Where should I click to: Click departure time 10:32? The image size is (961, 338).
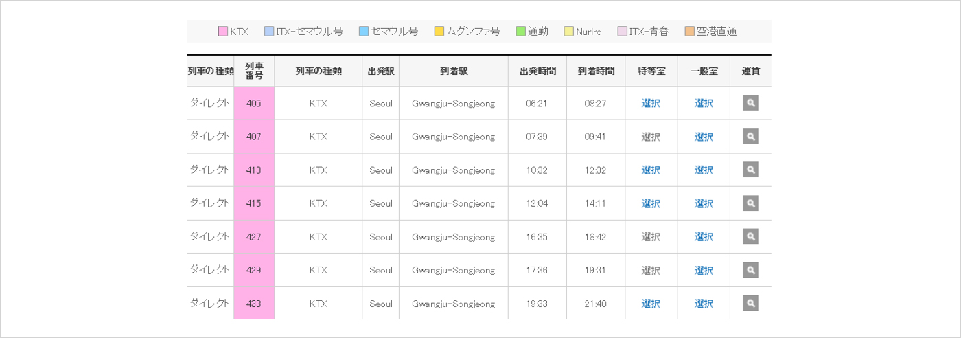point(537,170)
